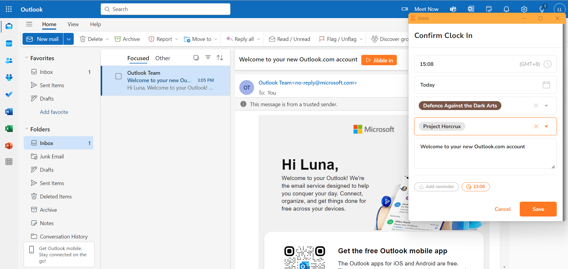This screenshot has height=269, width=568.
Task: Open My Day icon in header
Action: (x=489, y=9)
